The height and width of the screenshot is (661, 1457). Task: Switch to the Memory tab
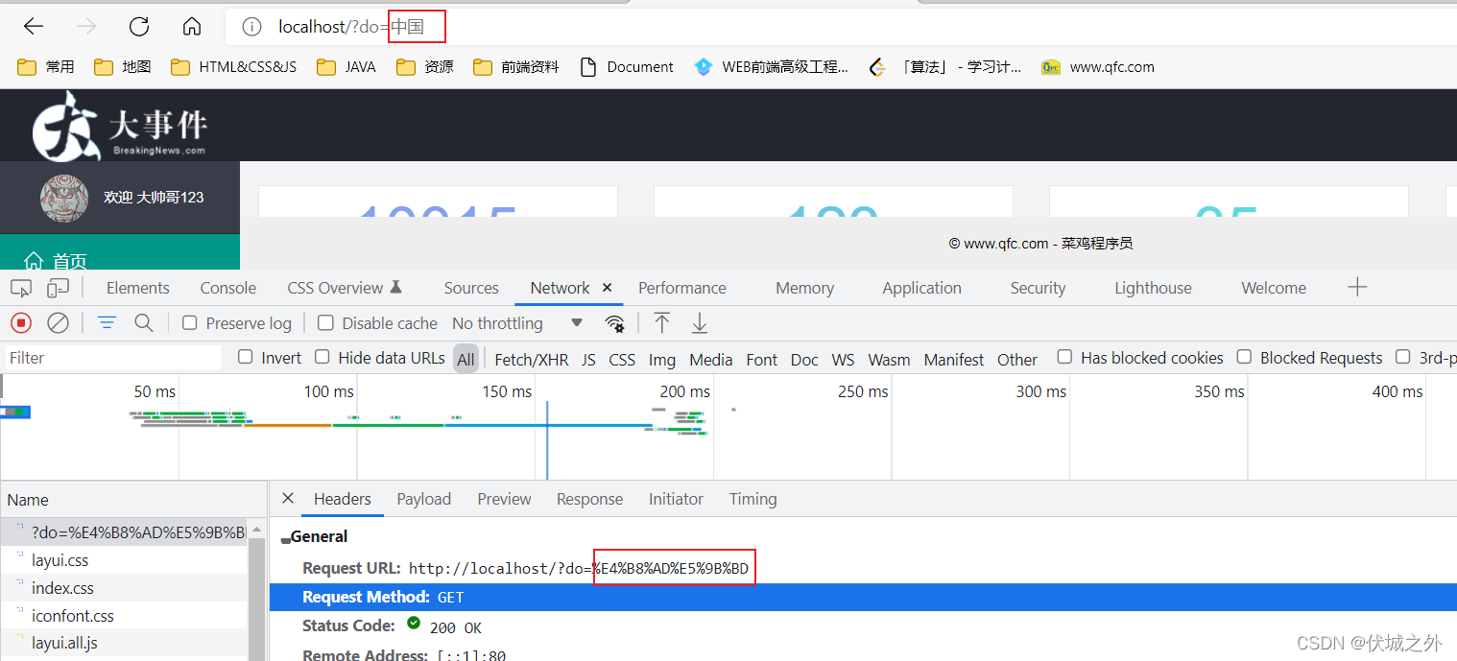point(804,288)
